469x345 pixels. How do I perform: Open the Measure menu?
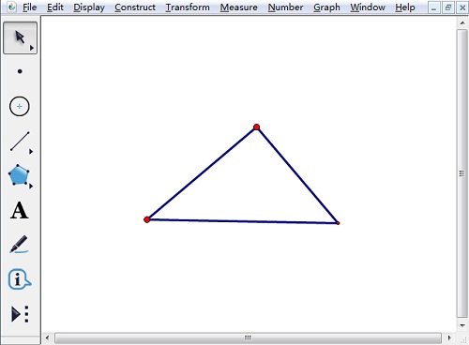239,7
